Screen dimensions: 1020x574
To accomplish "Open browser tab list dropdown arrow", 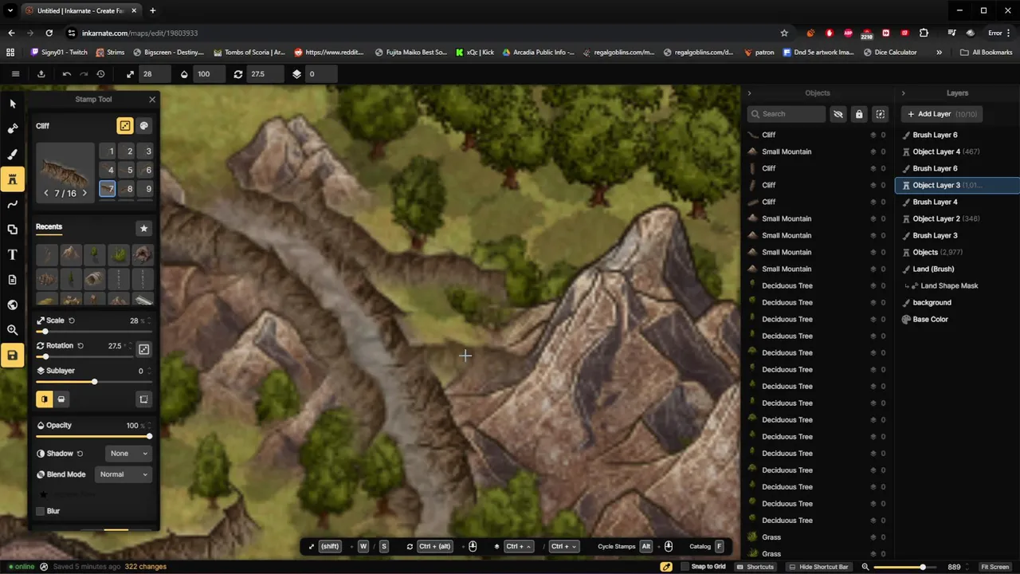I will coord(10,10).
